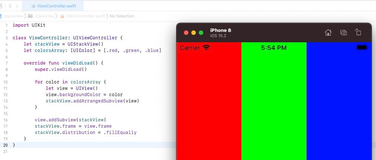Click 'UIStackView()' on line 4

coord(85,44)
